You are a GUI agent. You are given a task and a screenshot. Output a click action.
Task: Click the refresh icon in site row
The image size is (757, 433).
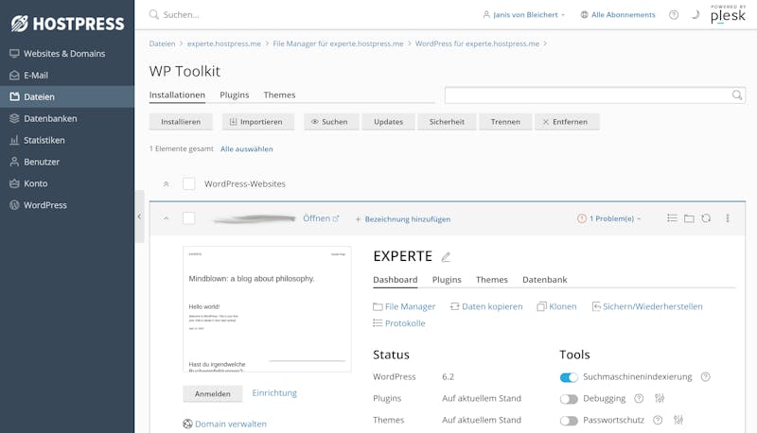[706, 218]
